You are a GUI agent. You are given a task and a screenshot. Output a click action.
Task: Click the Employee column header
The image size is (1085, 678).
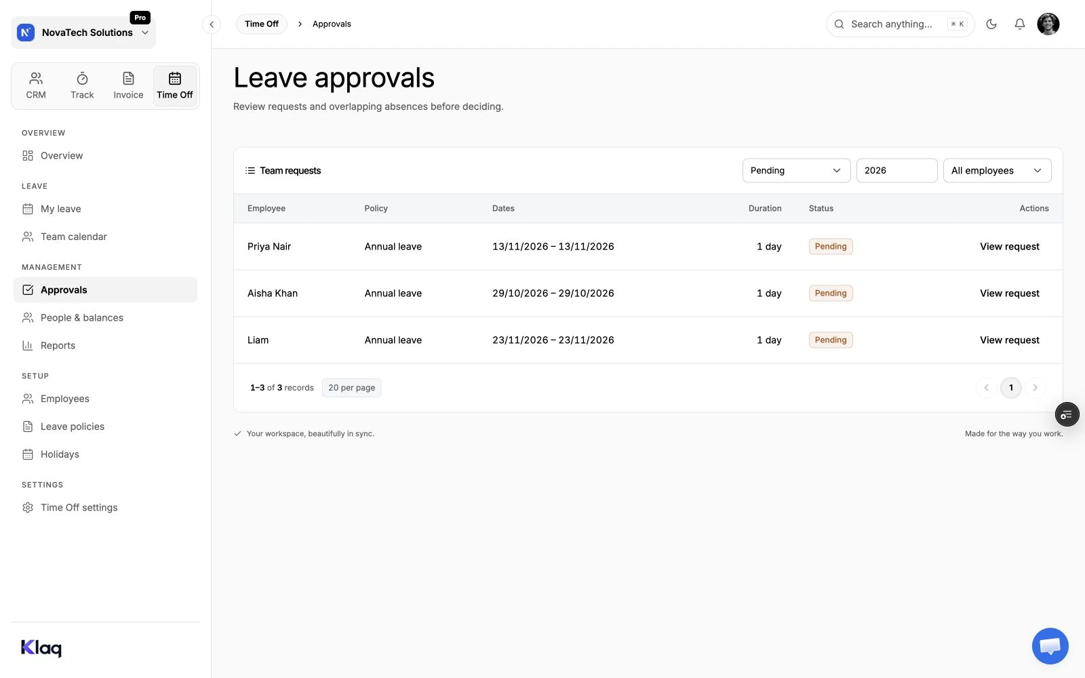(267, 209)
